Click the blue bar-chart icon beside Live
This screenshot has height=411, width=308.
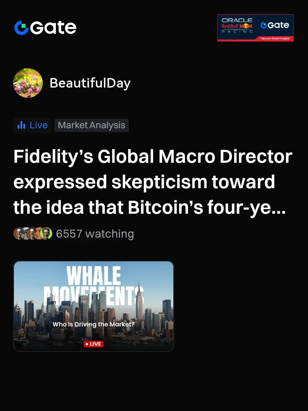pyautogui.click(x=21, y=125)
